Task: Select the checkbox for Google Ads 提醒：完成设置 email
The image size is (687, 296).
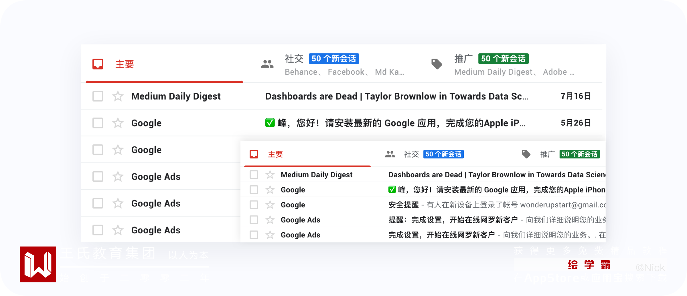Action: [254, 220]
